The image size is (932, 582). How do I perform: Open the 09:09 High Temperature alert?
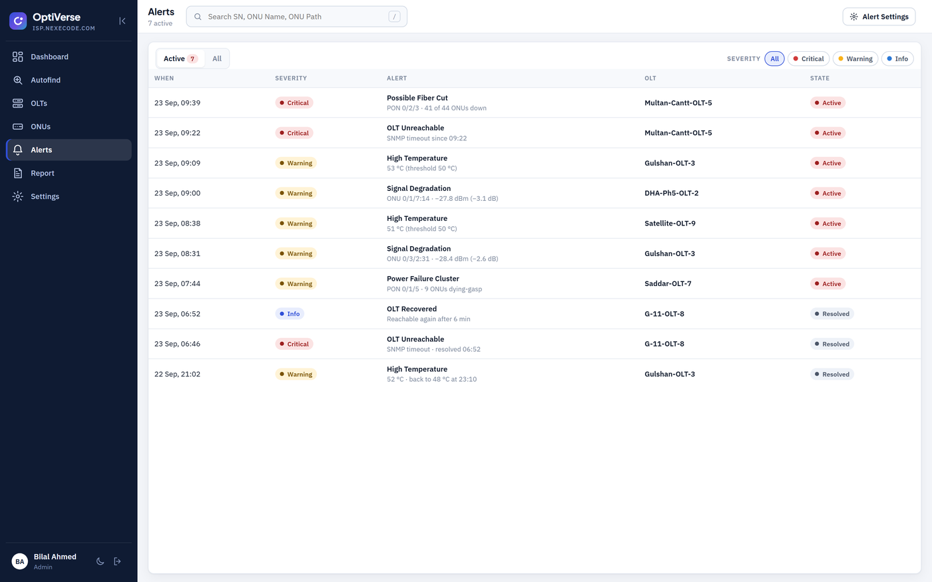click(x=535, y=163)
